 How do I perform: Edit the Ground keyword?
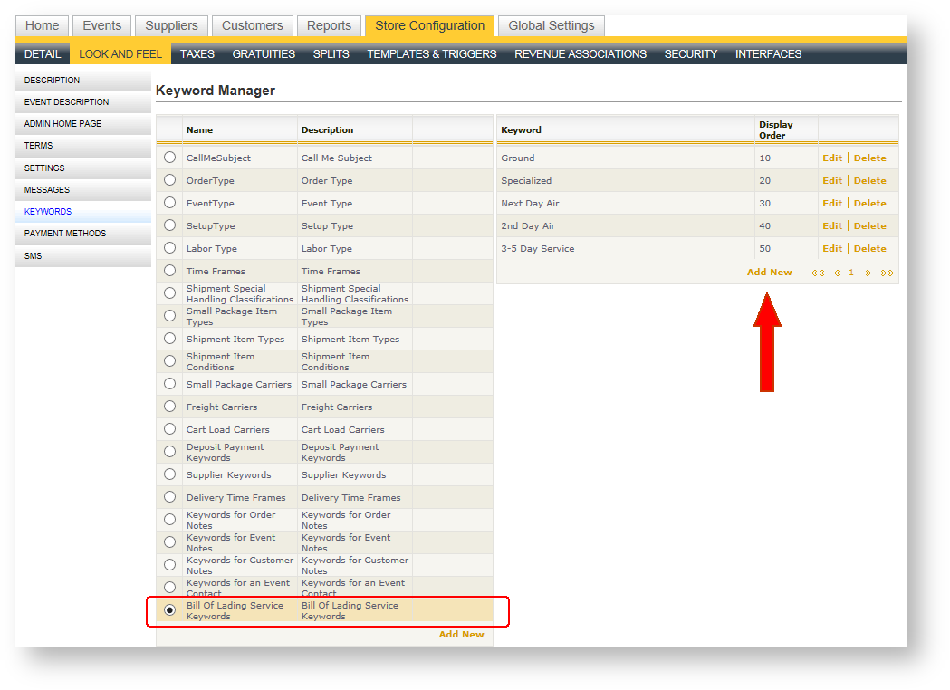tap(831, 158)
